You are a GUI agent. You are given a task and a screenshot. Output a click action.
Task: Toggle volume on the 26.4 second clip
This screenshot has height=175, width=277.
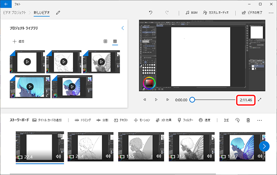tap(108, 156)
